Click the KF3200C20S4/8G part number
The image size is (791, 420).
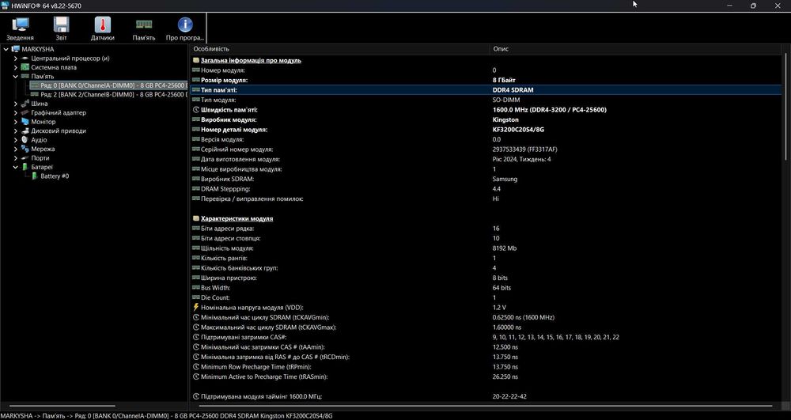518,130
